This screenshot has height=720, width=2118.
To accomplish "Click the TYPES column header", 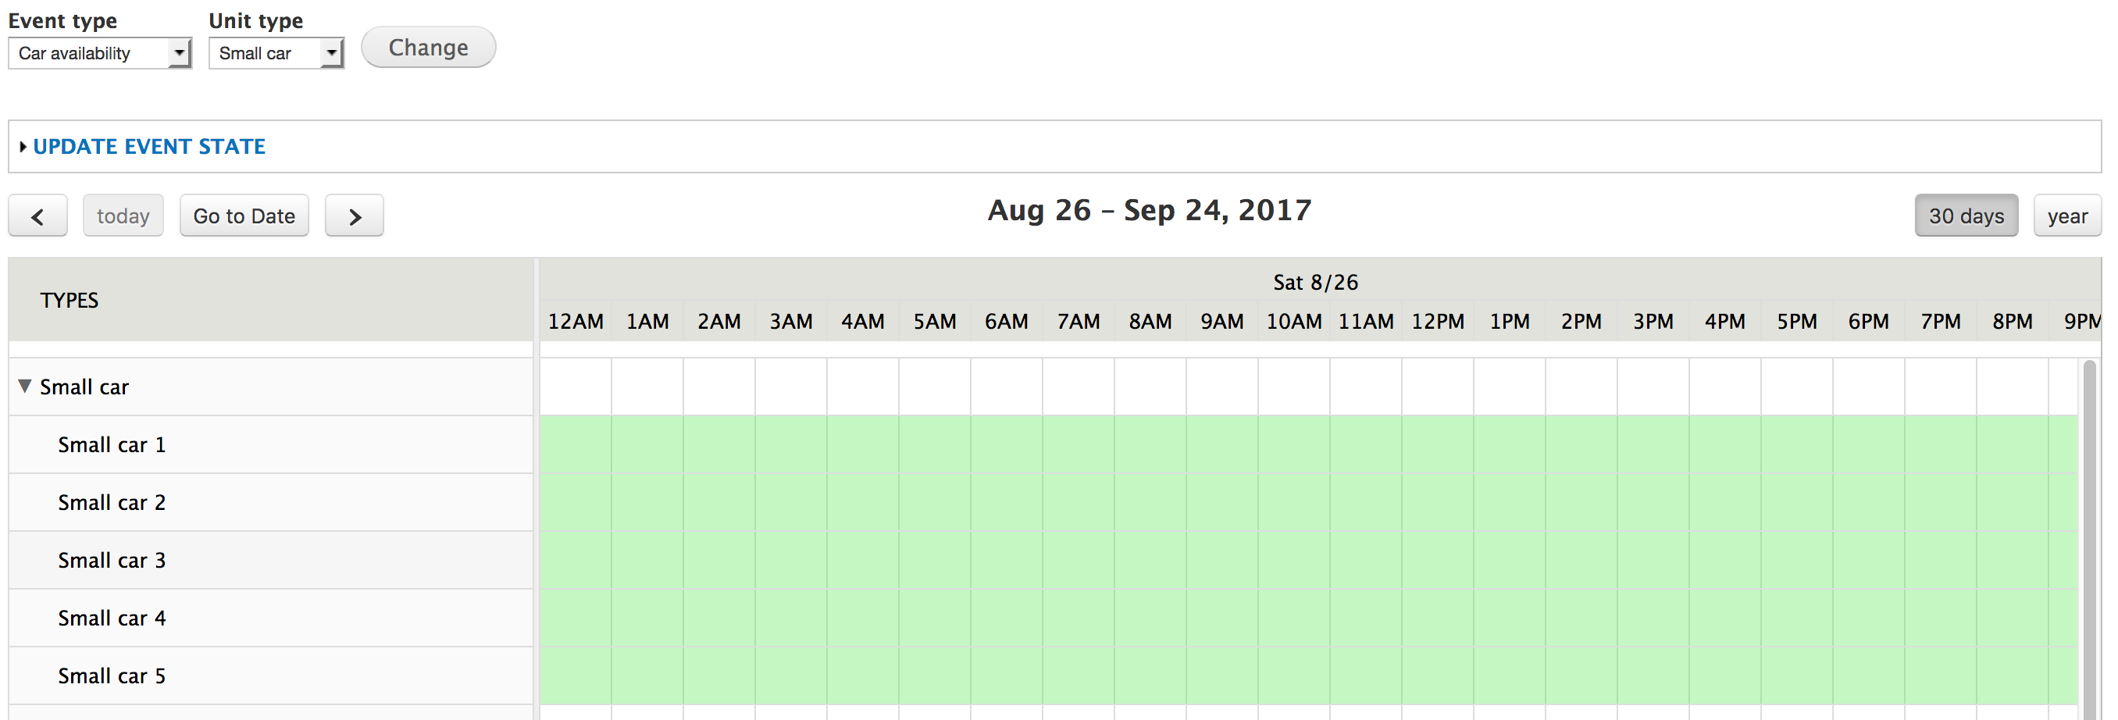I will (x=69, y=300).
